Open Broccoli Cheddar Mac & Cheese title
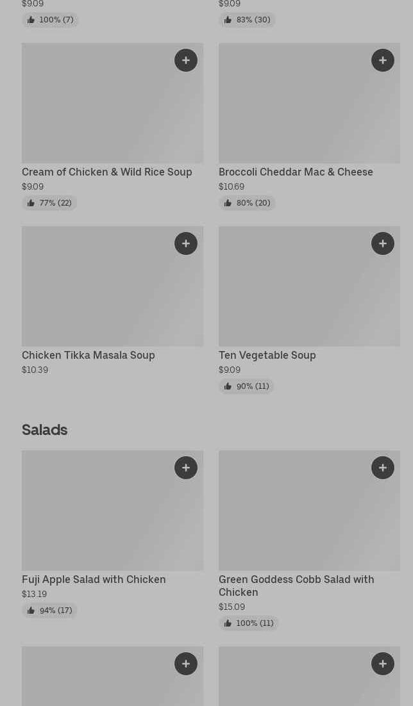413x706 pixels. pos(296,172)
